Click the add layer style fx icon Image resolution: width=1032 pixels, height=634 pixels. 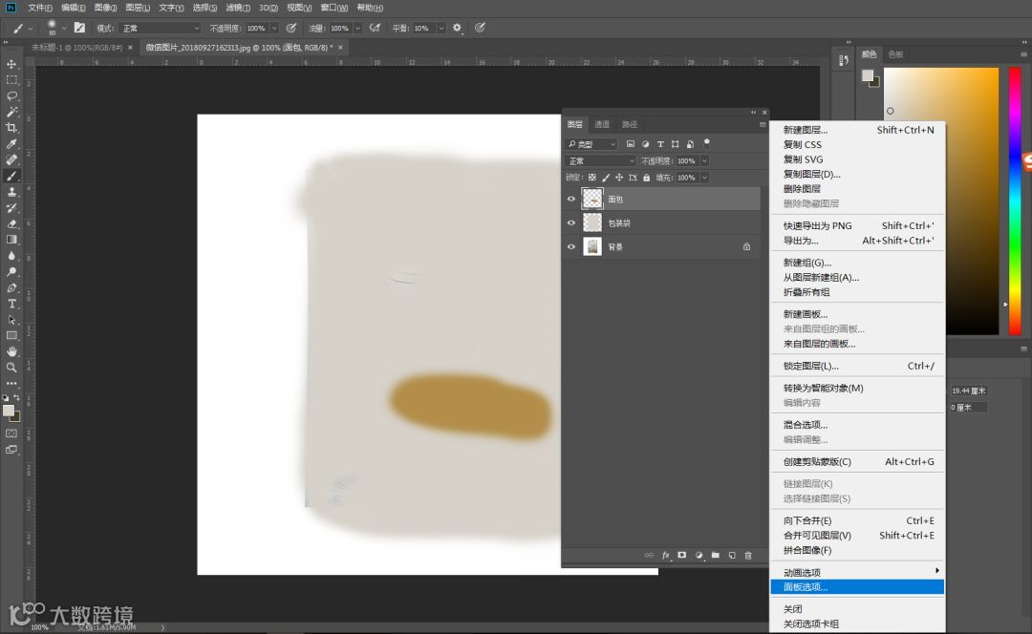point(665,555)
